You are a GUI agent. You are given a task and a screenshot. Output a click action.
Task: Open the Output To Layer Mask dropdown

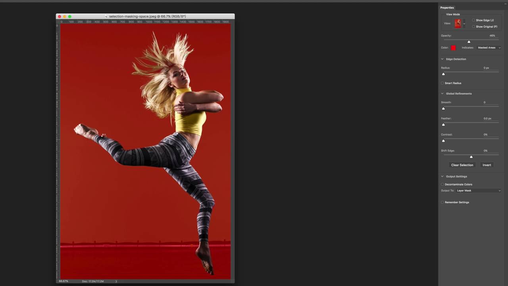tap(478, 191)
